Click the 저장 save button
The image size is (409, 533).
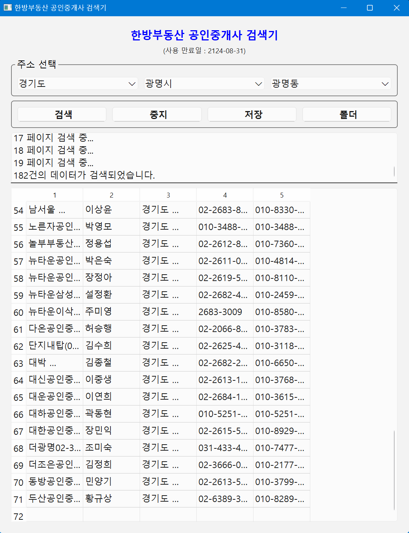[252, 114]
